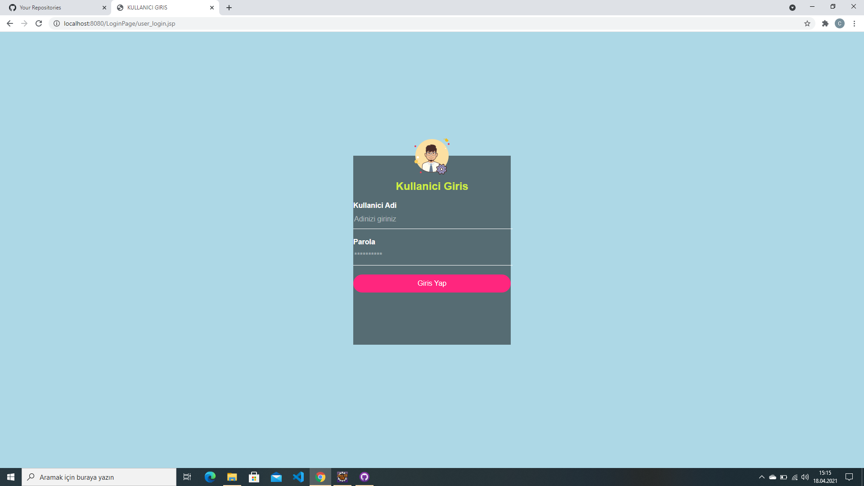Click the Windows taskbar search box

pyautogui.click(x=99, y=477)
